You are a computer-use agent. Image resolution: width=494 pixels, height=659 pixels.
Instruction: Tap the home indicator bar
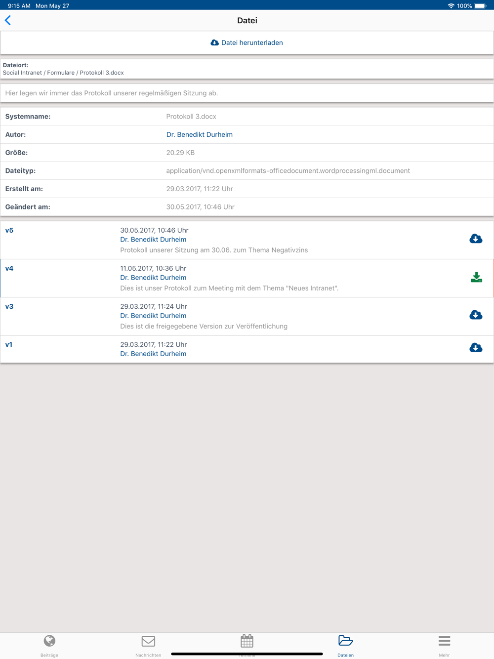point(247,654)
